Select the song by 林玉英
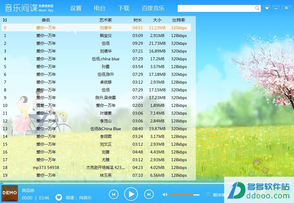The width and height of the screenshot is (294, 203). pyautogui.click(x=96, y=175)
